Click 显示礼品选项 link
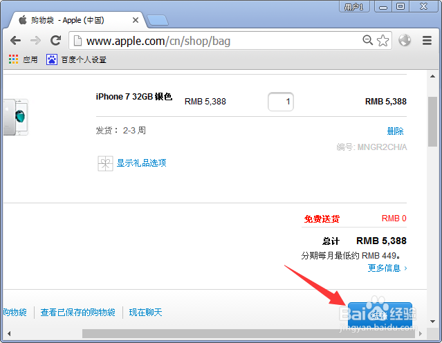 click(142, 163)
